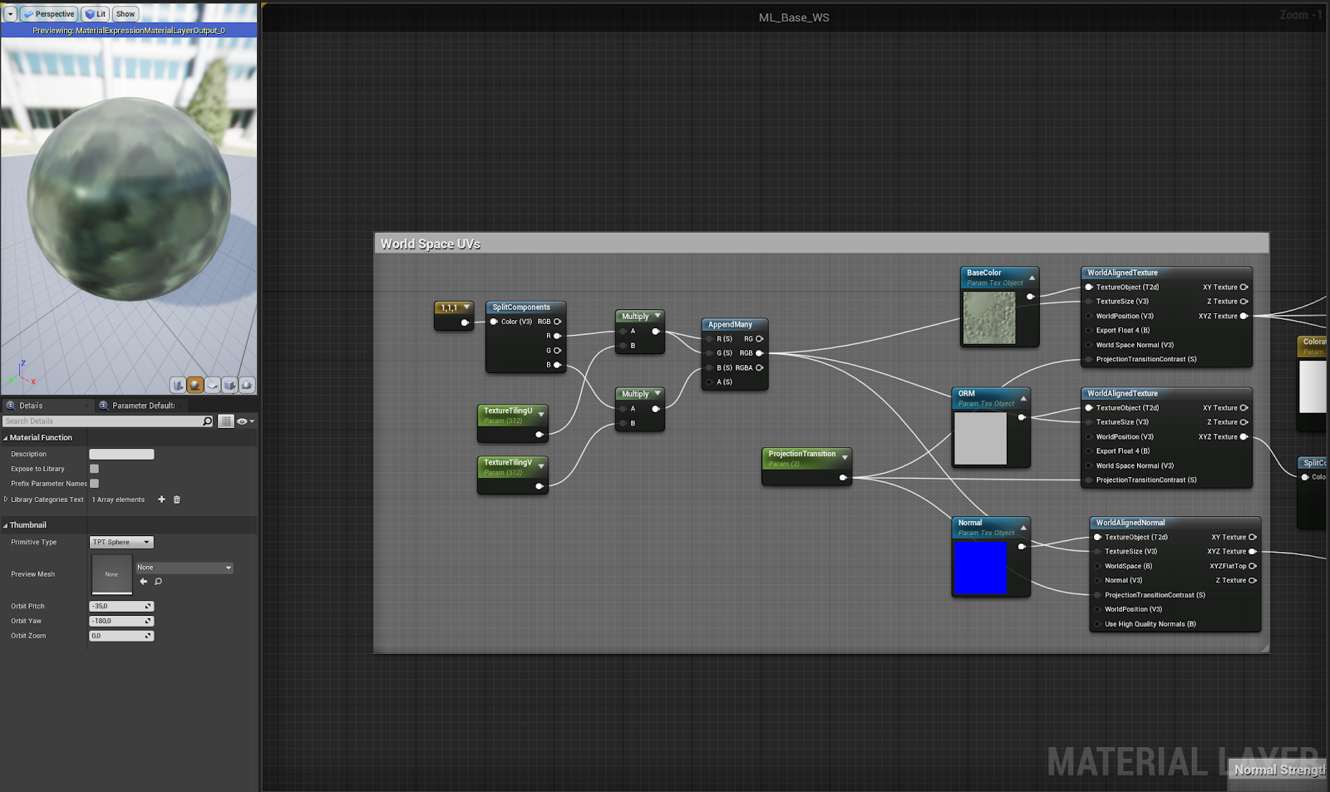
Task: Click the Description text field
Action: pyautogui.click(x=121, y=454)
